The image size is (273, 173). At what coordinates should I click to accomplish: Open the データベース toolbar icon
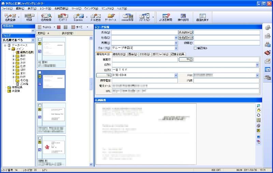click(x=111, y=17)
